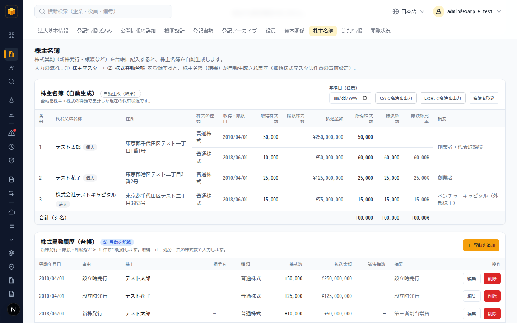Click the CSVで名簿を出力 button
The image size is (517, 323).
(396, 98)
